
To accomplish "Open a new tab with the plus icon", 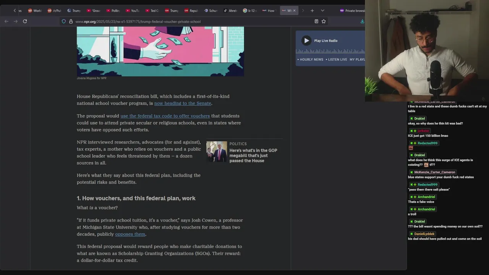I will pos(312,11).
